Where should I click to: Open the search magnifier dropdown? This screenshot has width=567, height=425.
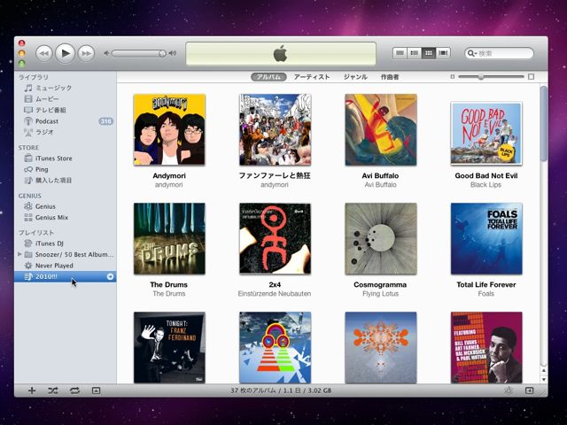[x=472, y=53]
